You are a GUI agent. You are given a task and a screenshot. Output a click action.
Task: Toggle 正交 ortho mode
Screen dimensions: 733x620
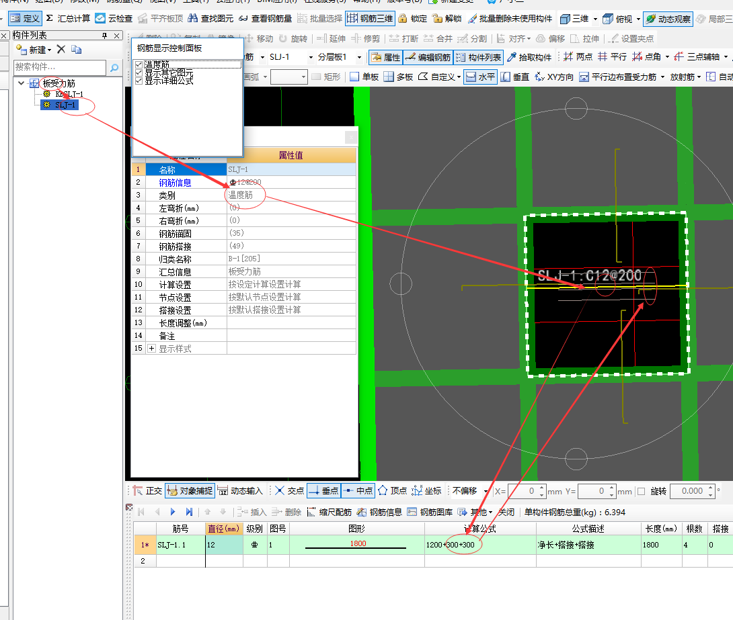point(147,490)
